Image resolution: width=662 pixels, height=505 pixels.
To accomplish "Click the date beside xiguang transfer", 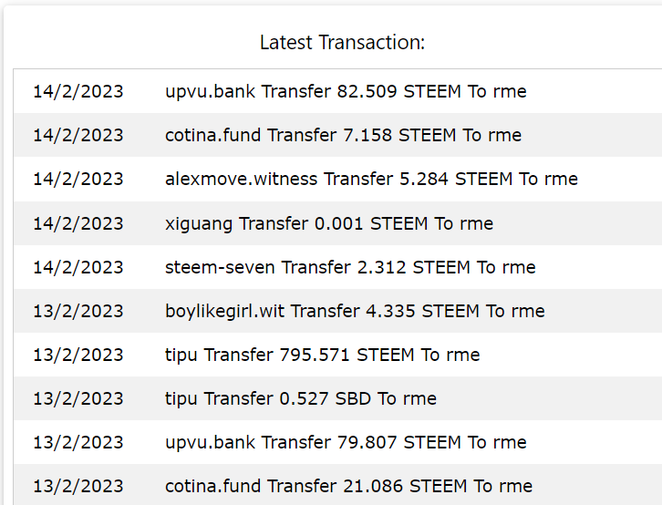I will 78,223.
